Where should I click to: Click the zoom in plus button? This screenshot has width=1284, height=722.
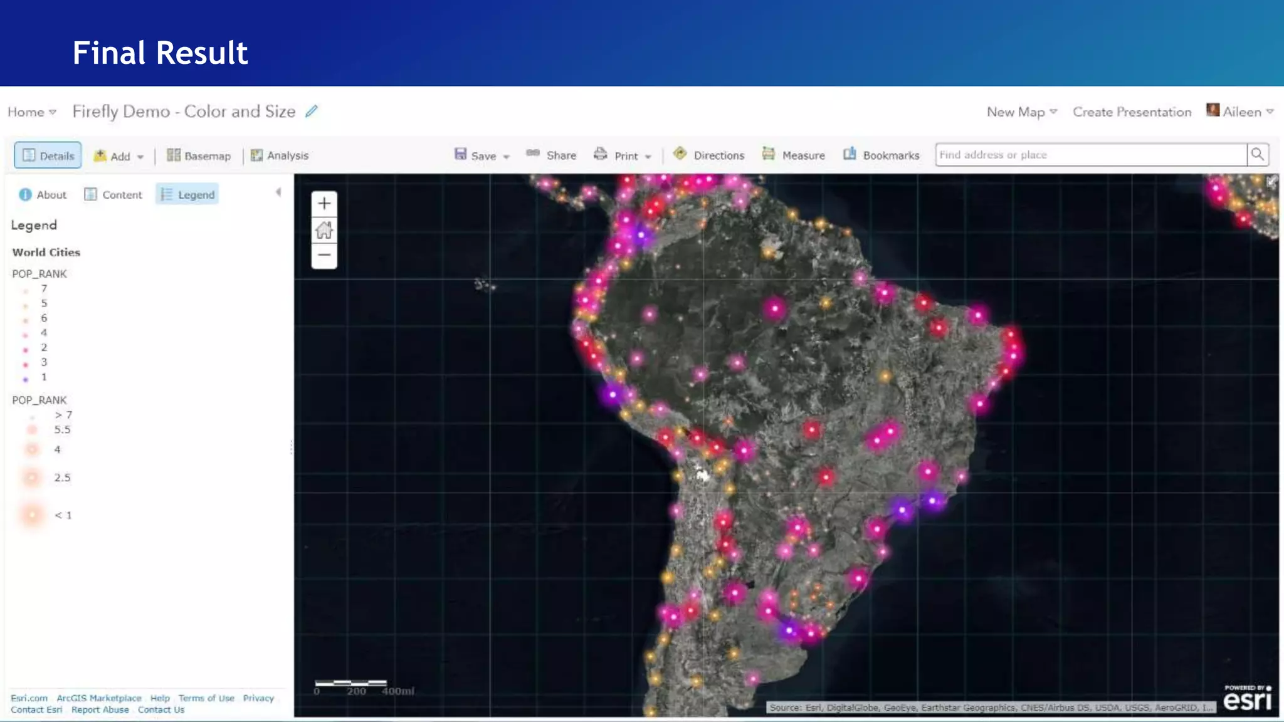point(324,204)
